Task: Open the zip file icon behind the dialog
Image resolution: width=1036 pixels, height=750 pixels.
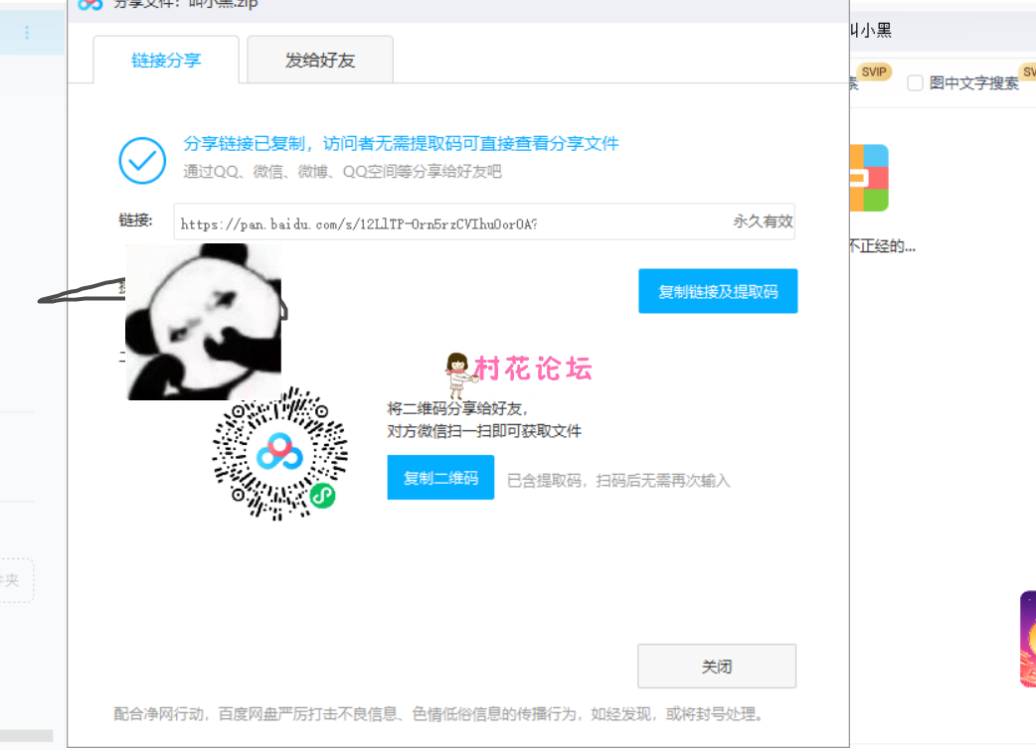Action: click(x=869, y=178)
